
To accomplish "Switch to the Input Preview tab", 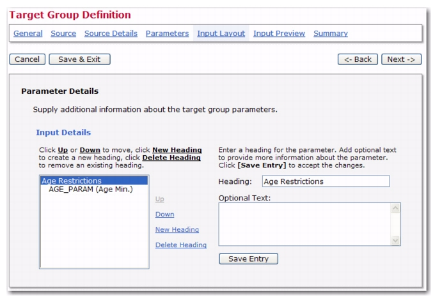I will tap(279, 33).
